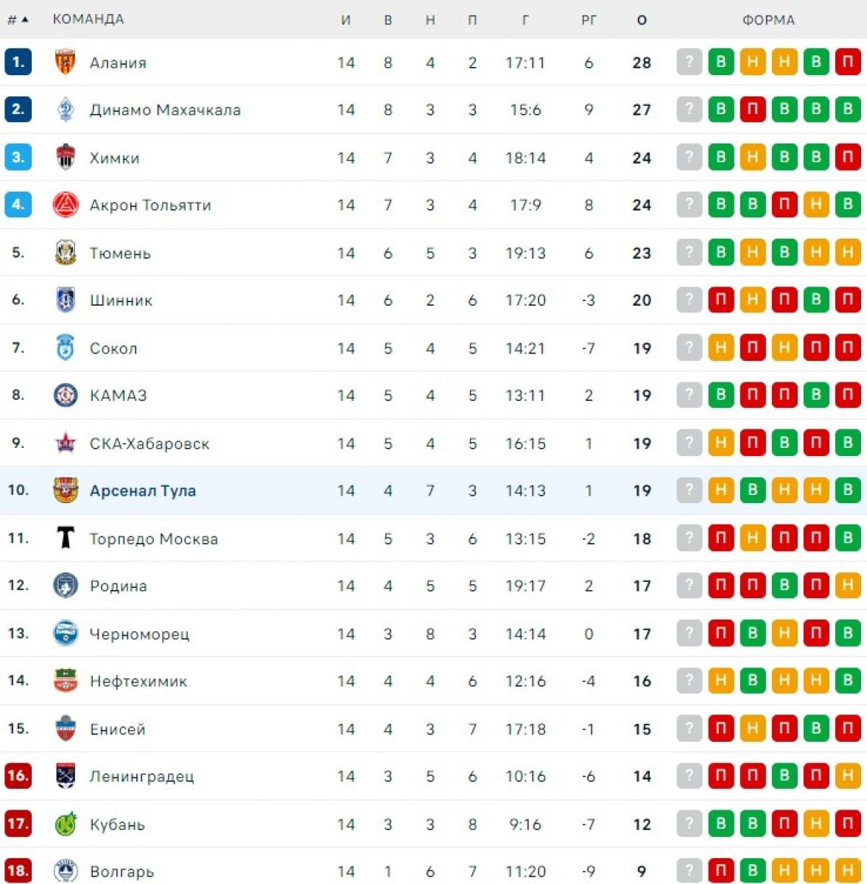This screenshot has height=884, width=867.
Task: Click the red 16. relegation position badge
Action: (x=18, y=776)
